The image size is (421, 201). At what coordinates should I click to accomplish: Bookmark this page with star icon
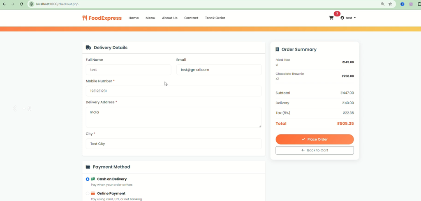[x=390, y=4]
